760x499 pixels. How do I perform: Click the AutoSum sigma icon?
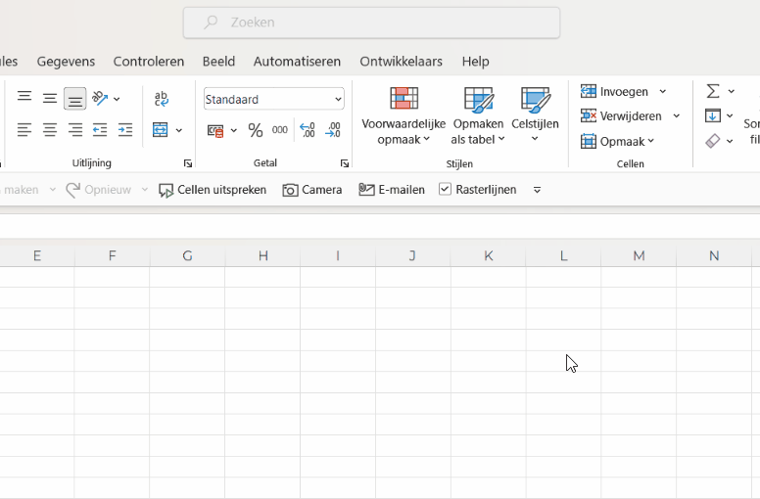[713, 91]
